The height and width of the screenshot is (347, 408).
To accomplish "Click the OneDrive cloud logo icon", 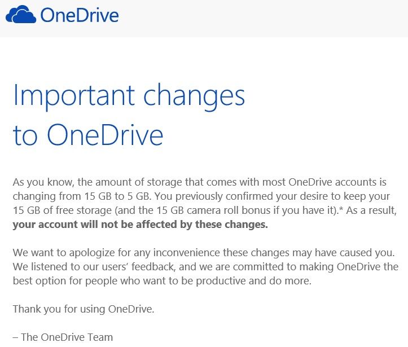I will click(x=21, y=15).
